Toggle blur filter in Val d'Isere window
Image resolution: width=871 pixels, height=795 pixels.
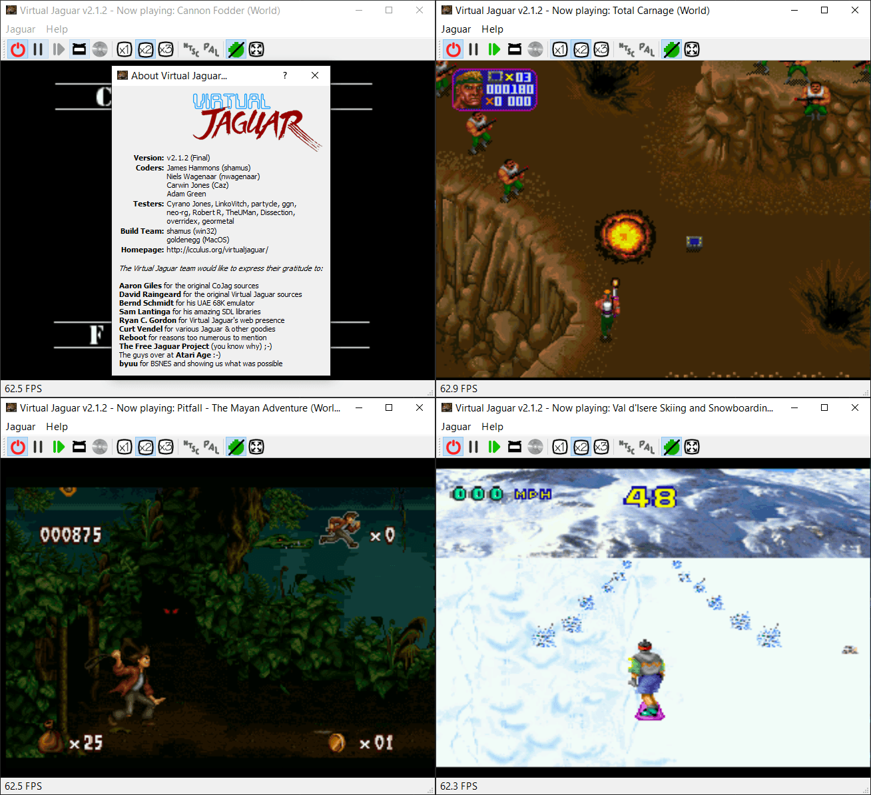[671, 447]
